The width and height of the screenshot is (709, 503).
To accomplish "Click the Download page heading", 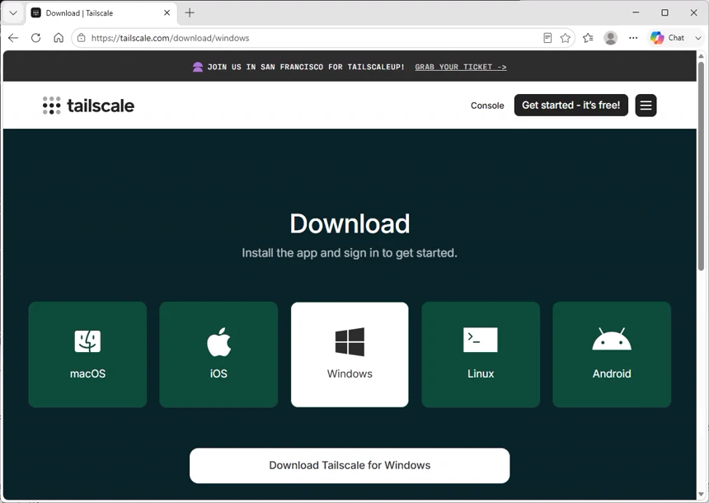I will click(x=350, y=223).
